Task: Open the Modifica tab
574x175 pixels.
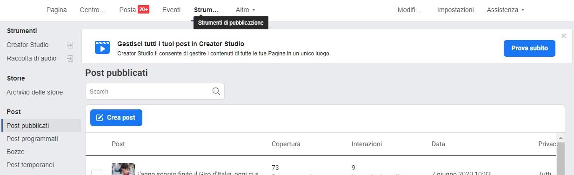Action: pyautogui.click(x=409, y=10)
